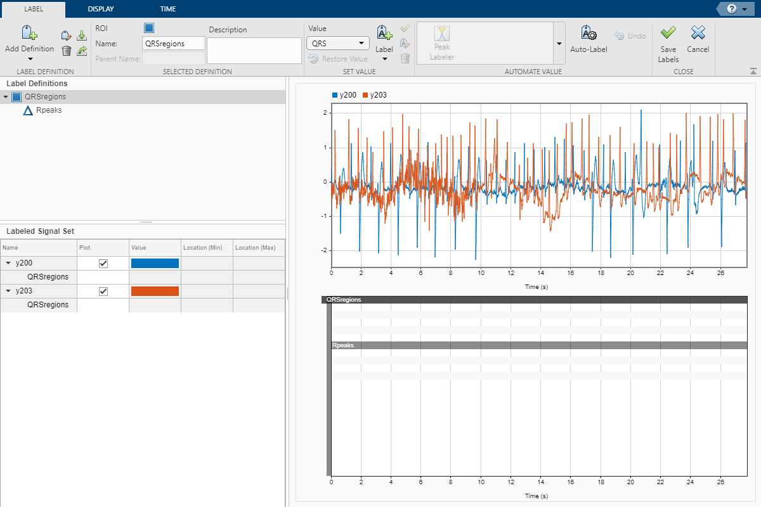Expand the Automate Value gallery dropdown
The width and height of the screenshot is (761, 507).
[x=559, y=44]
